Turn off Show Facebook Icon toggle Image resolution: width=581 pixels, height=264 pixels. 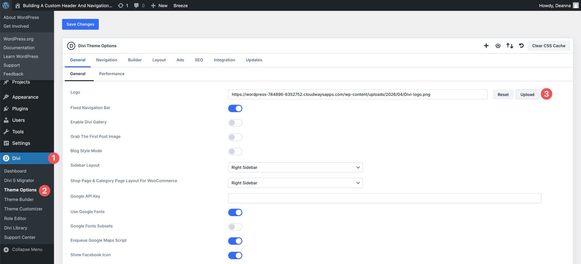[x=235, y=256]
